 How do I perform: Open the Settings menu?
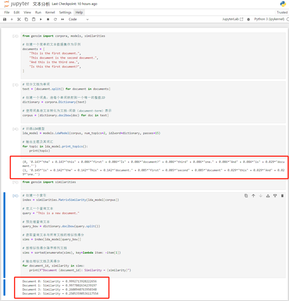65,12
